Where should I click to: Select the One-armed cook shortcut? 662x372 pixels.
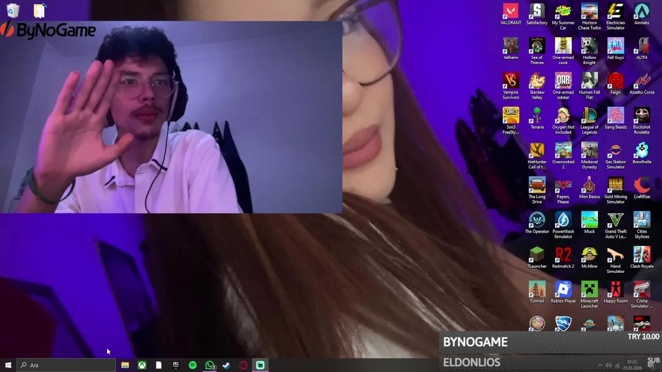(563, 51)
